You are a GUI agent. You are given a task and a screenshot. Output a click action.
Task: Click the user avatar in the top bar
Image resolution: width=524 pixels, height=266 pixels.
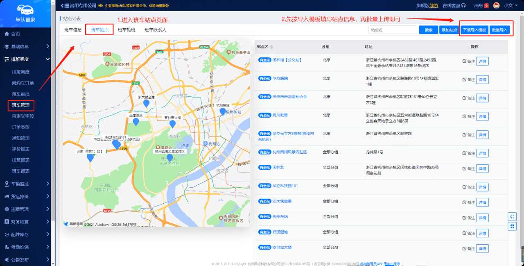(496, 5)
